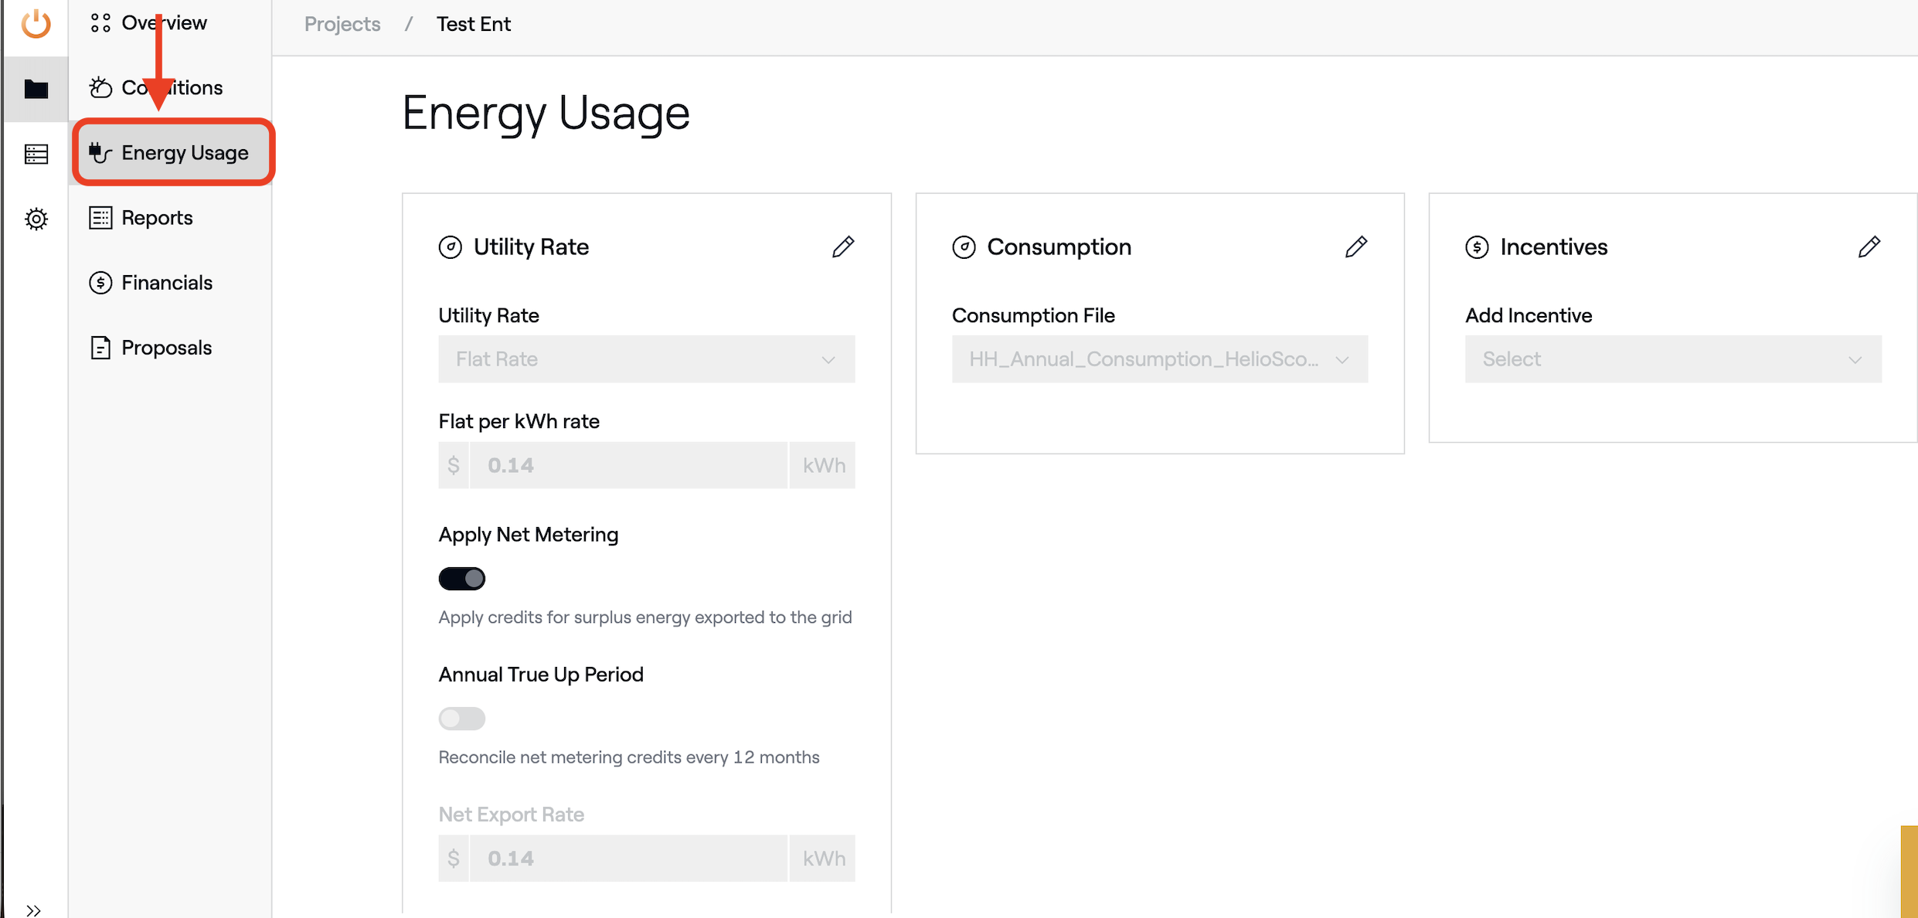The height and width of the screenshot is (918, 1918).
Task: Open the list/library icon in left rail
Action: tap(36, 154)
